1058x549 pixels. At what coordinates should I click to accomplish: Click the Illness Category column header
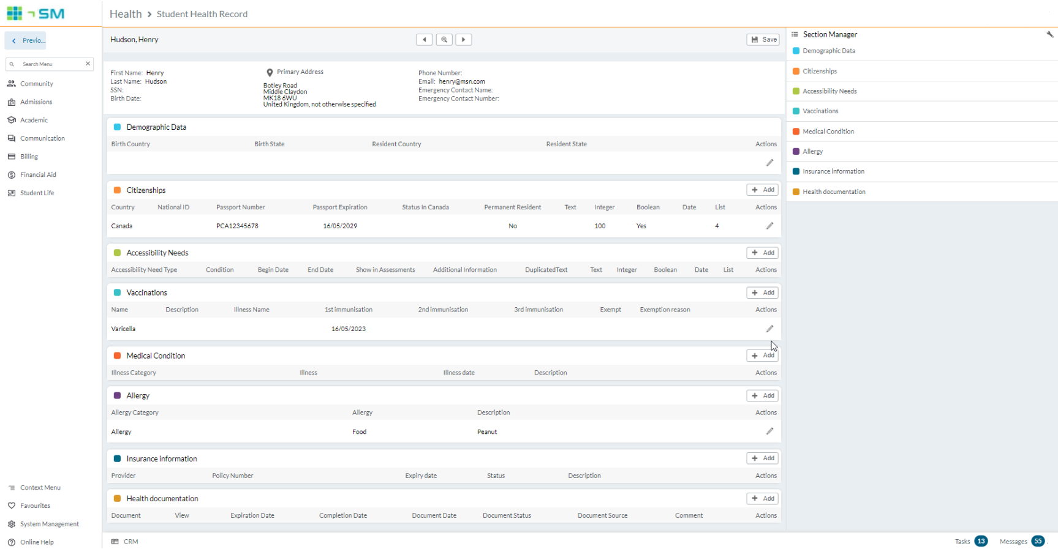134,373
